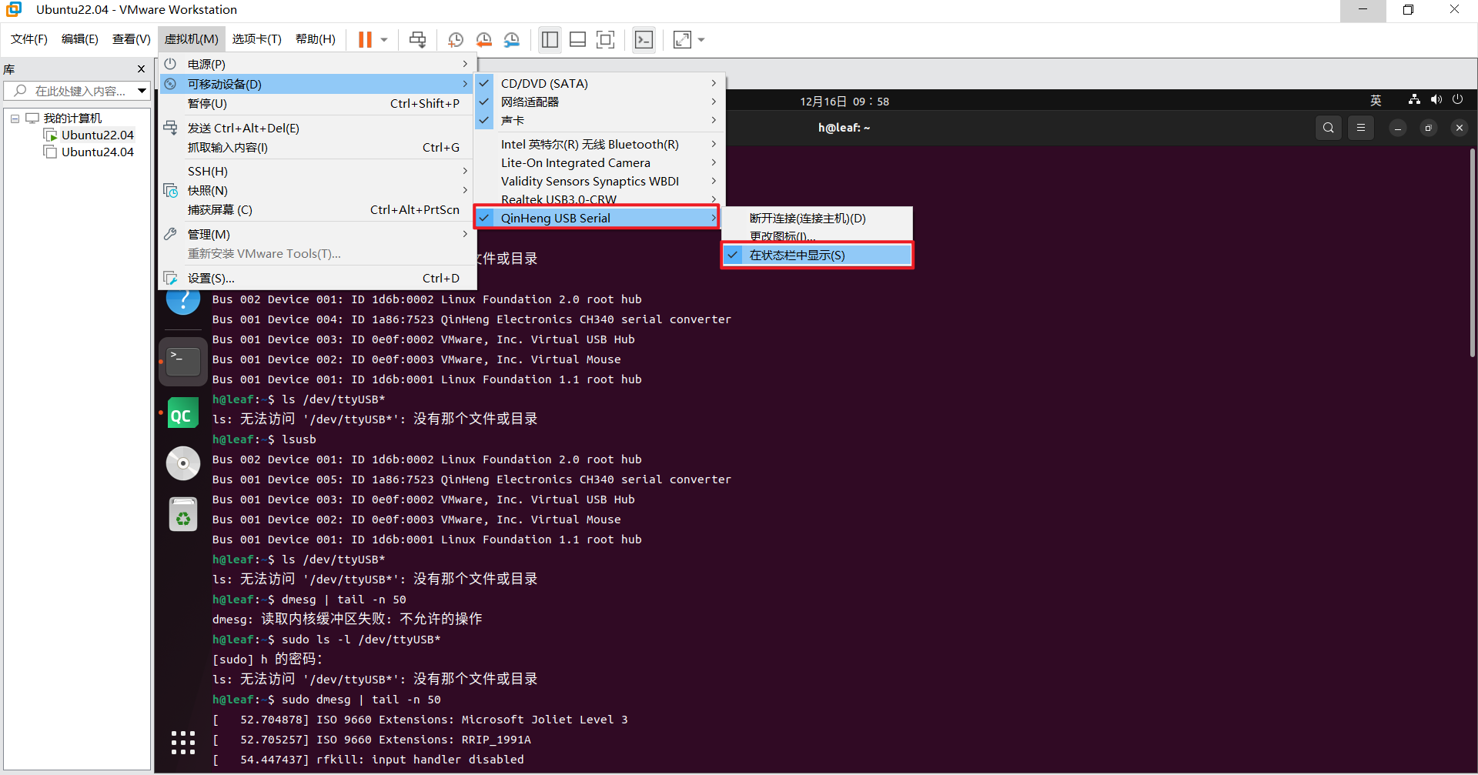Open the pause button dropdown arrow

(384, 40)
